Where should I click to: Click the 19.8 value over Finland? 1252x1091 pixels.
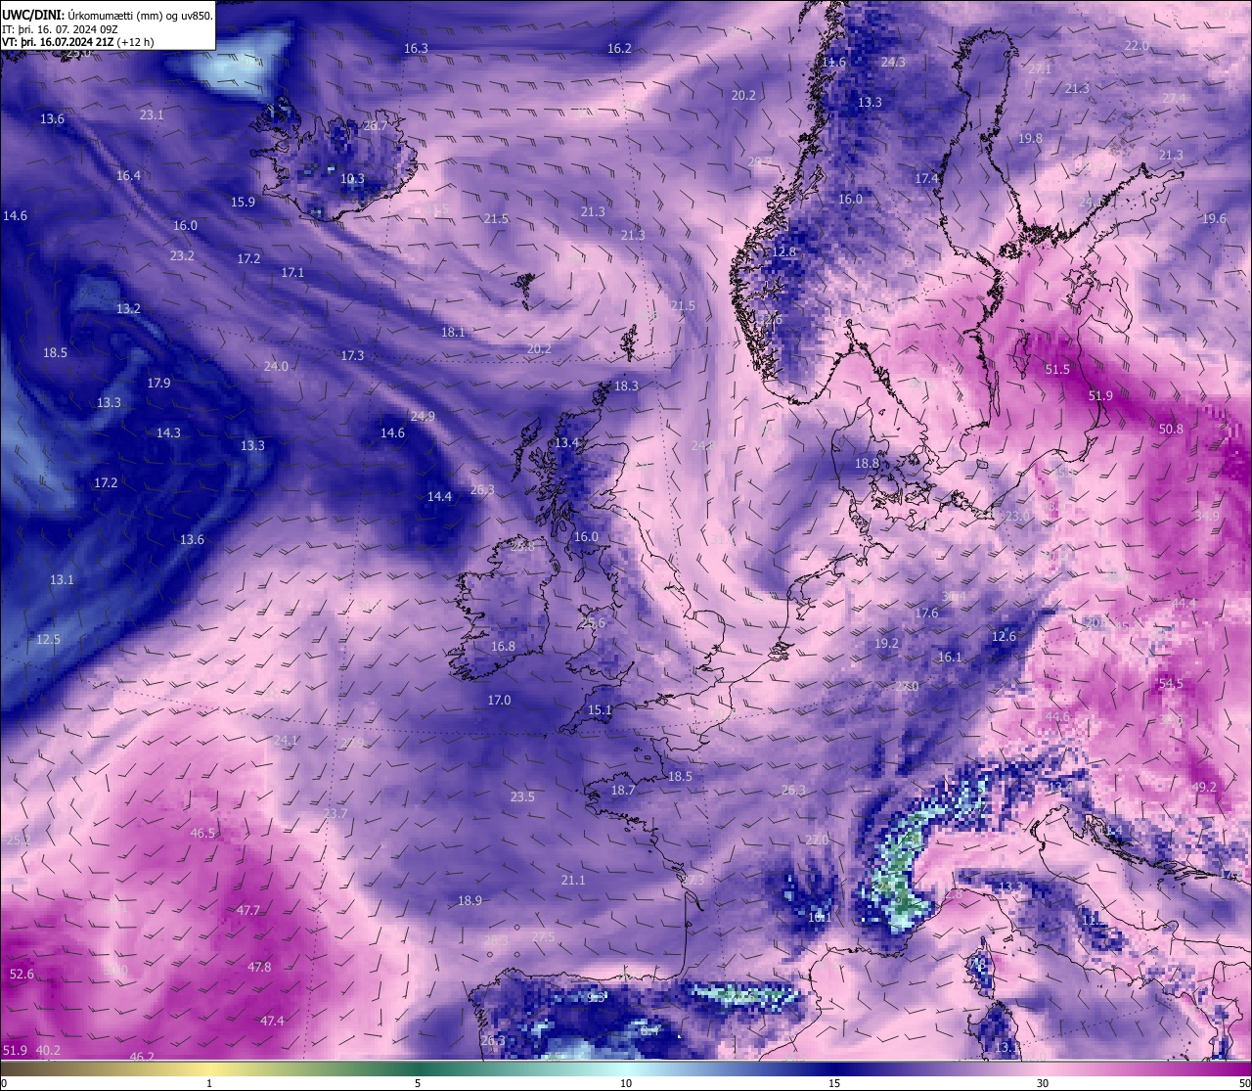[x=1030, y=138]
